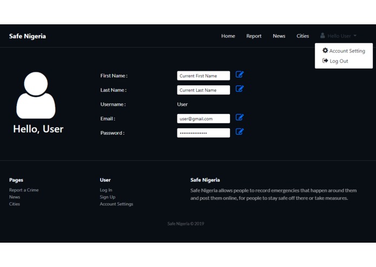
Task: Click the Last Name label
Action: point(113,90)
